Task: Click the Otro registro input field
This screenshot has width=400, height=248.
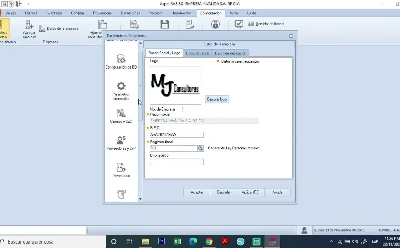Action: click(x=177, y=162)
